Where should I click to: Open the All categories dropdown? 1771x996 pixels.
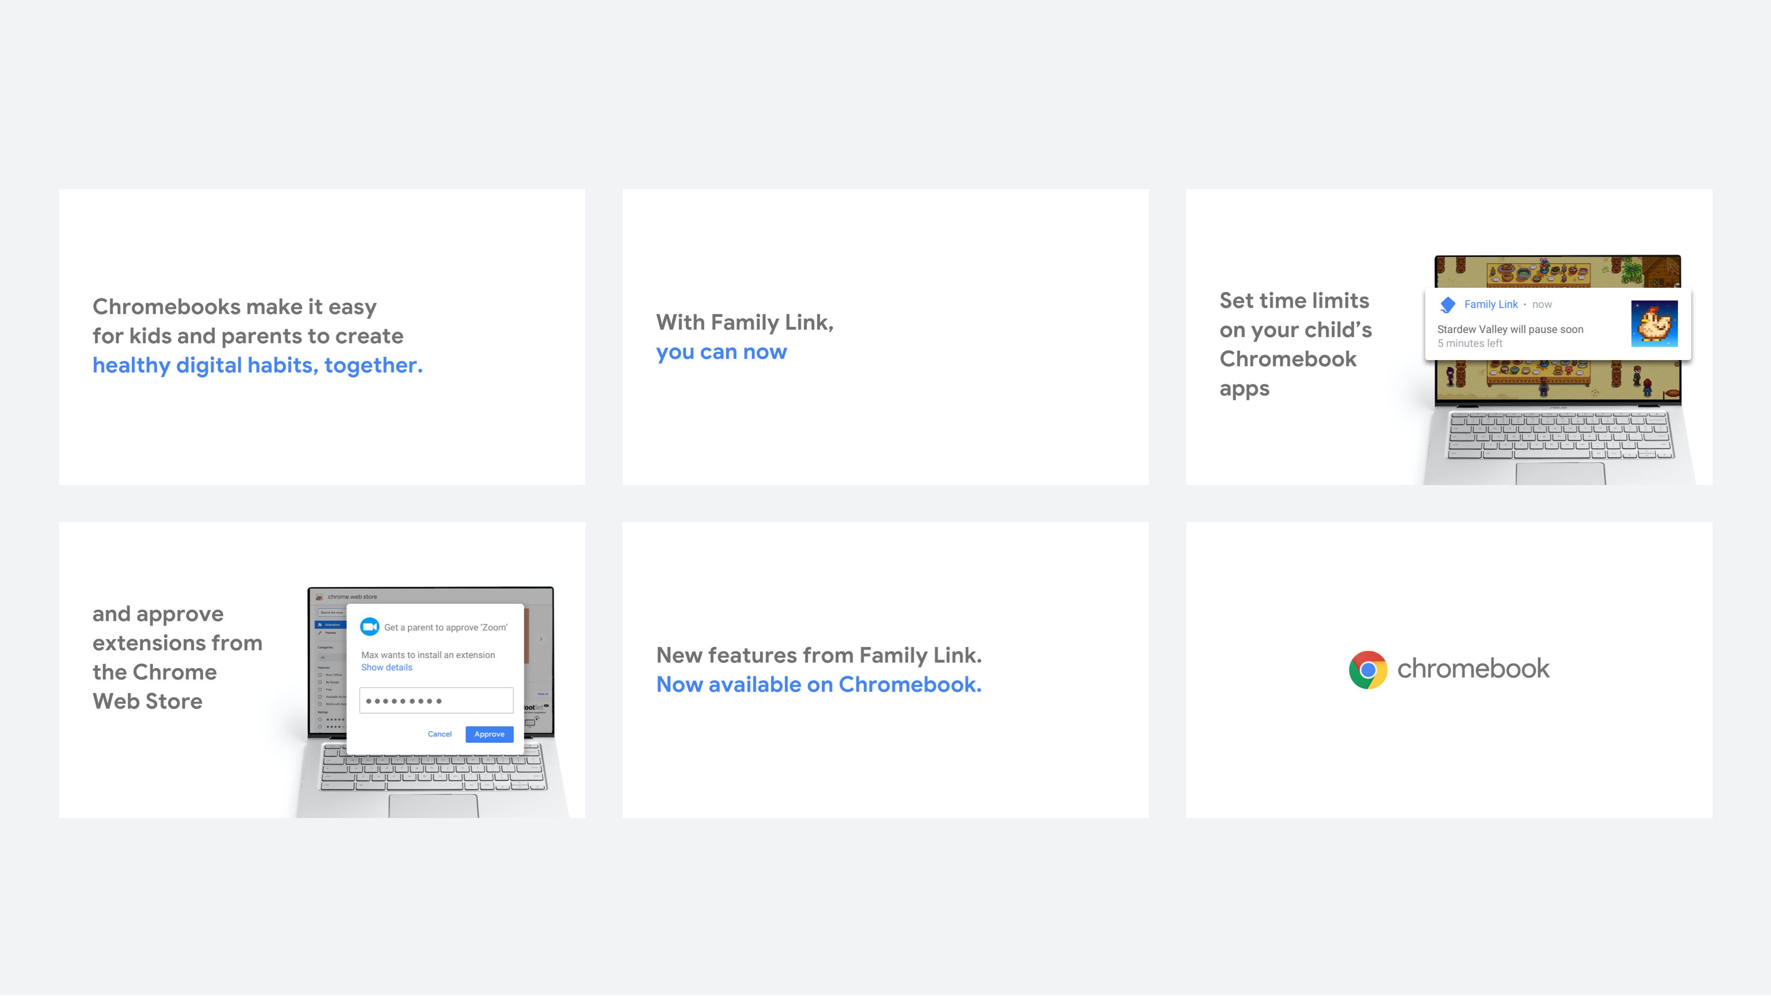pos(332,657)
